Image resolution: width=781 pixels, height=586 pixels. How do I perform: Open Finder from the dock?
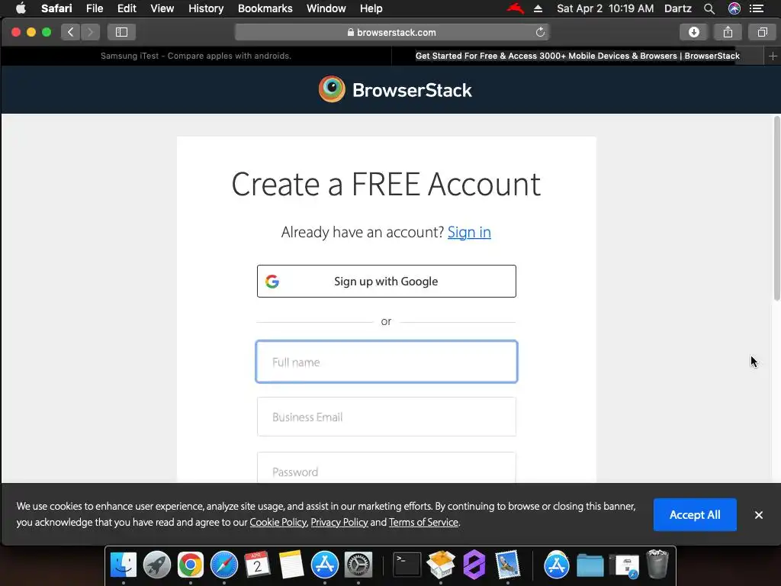pyautogui.click(x=123, y=565)
